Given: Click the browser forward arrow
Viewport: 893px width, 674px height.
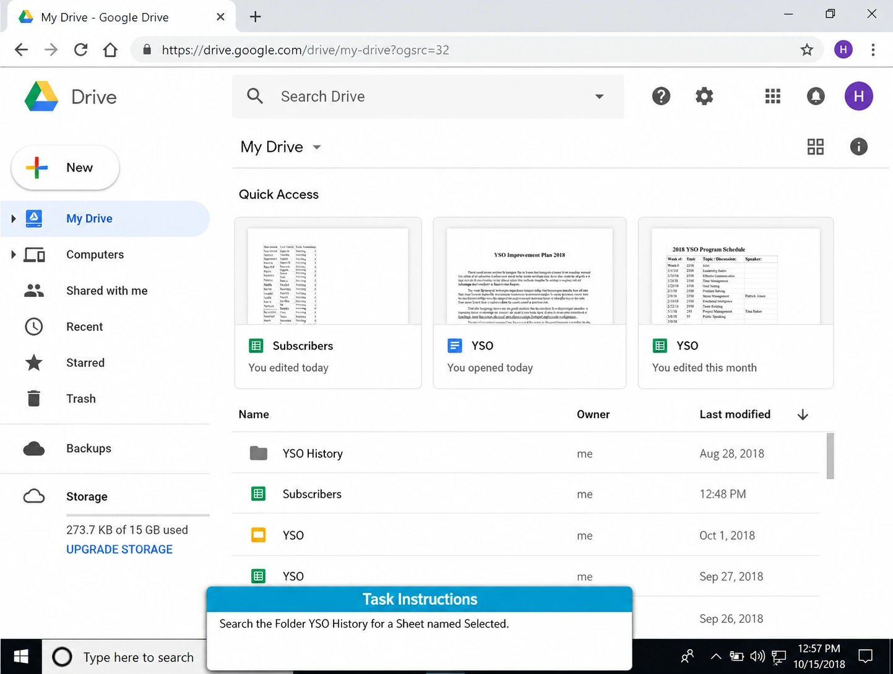Looking at the screenshot, I should click(x=51, y=49).
